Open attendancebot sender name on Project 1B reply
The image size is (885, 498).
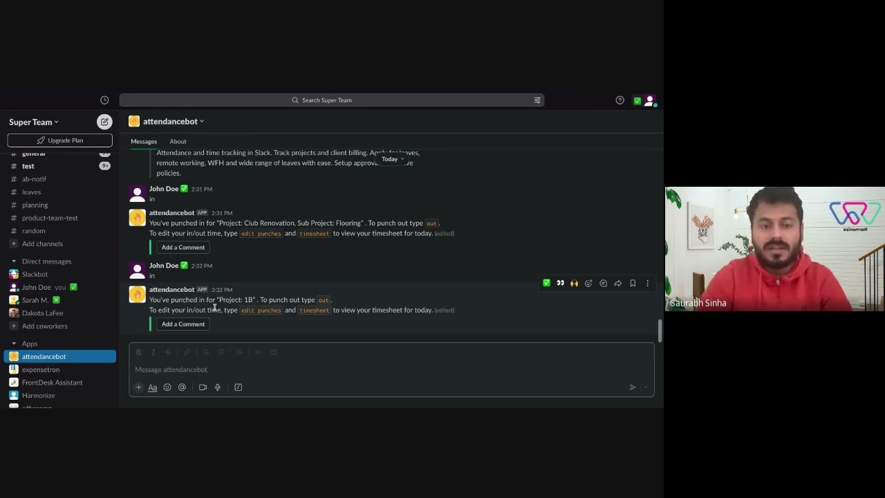tap(171, 290)
